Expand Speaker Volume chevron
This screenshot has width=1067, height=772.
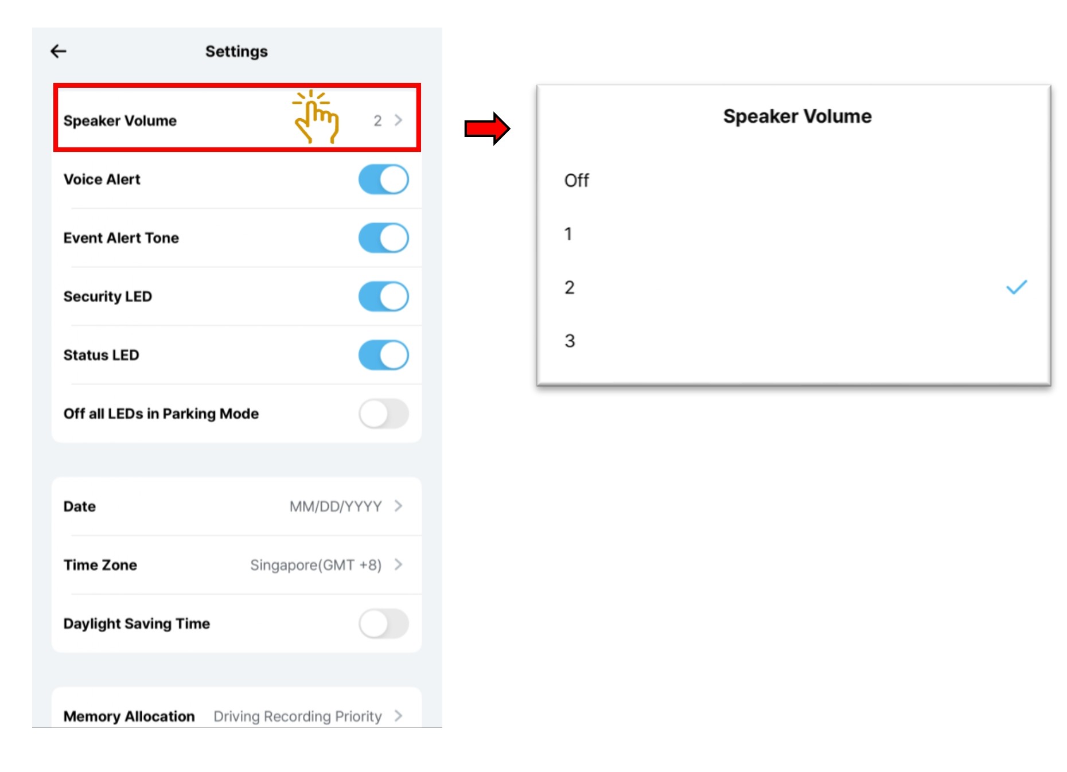coord(399,120)
